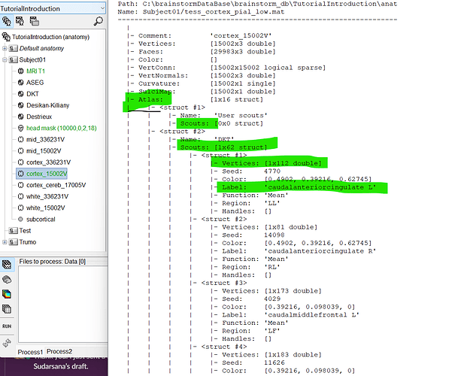Switch to functional data by subjects view
The image size is (467, 376).
20,21
